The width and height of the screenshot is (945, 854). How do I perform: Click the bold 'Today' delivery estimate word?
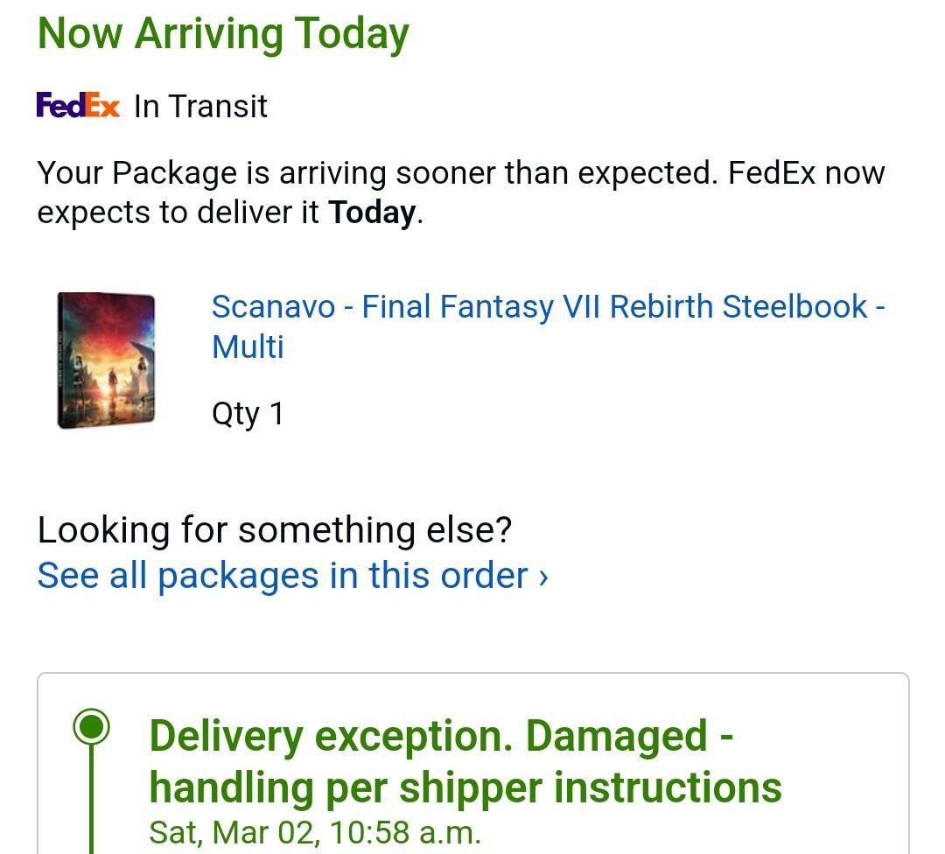372,213
